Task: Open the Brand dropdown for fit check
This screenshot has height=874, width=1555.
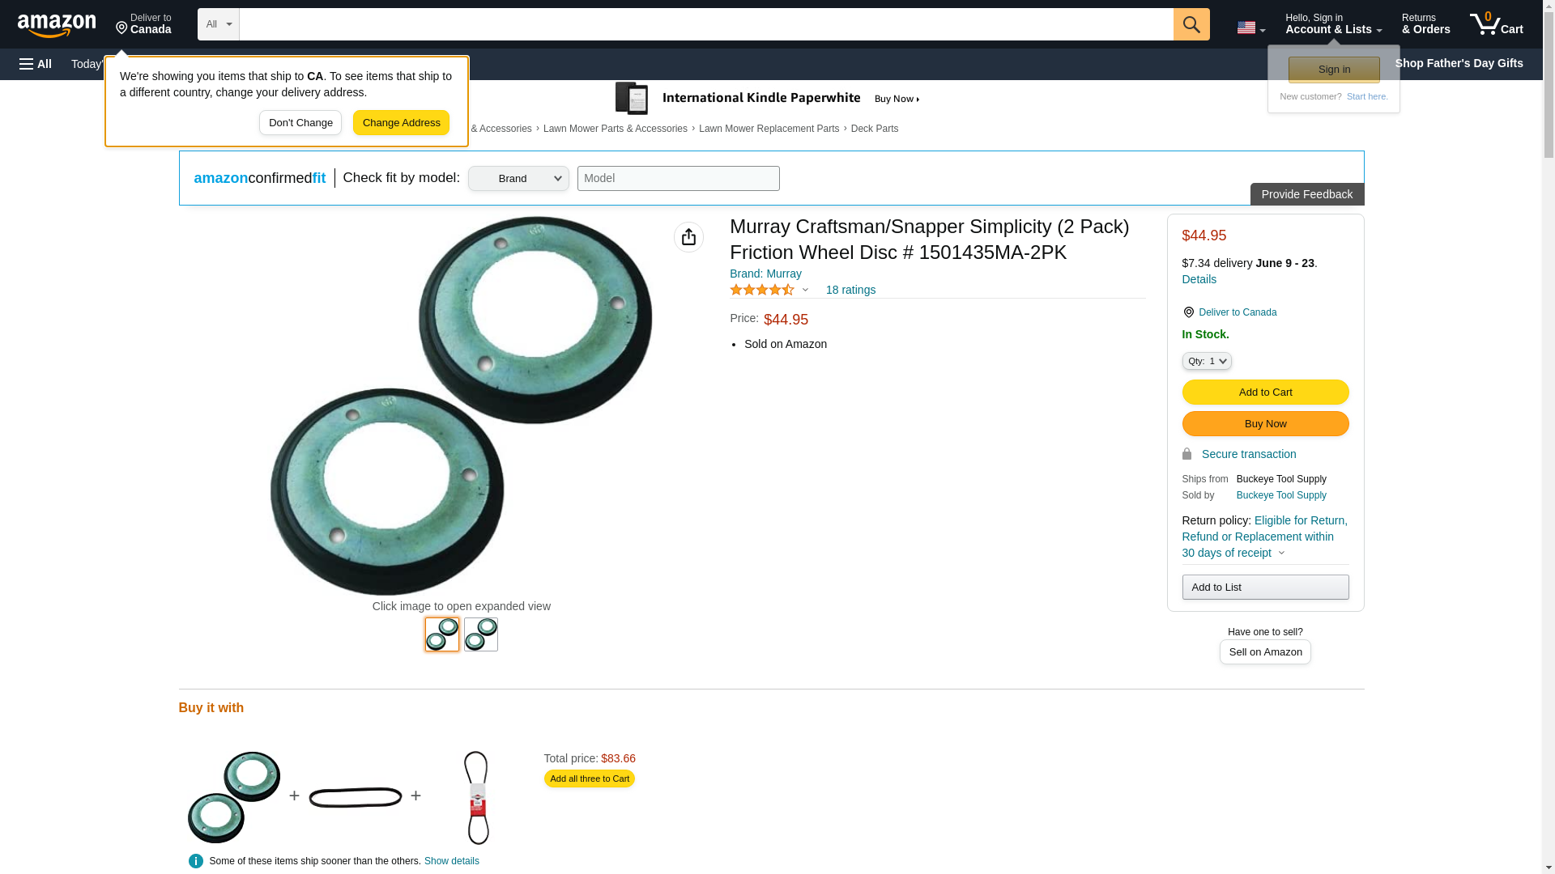Action: (x=518, y=179)
